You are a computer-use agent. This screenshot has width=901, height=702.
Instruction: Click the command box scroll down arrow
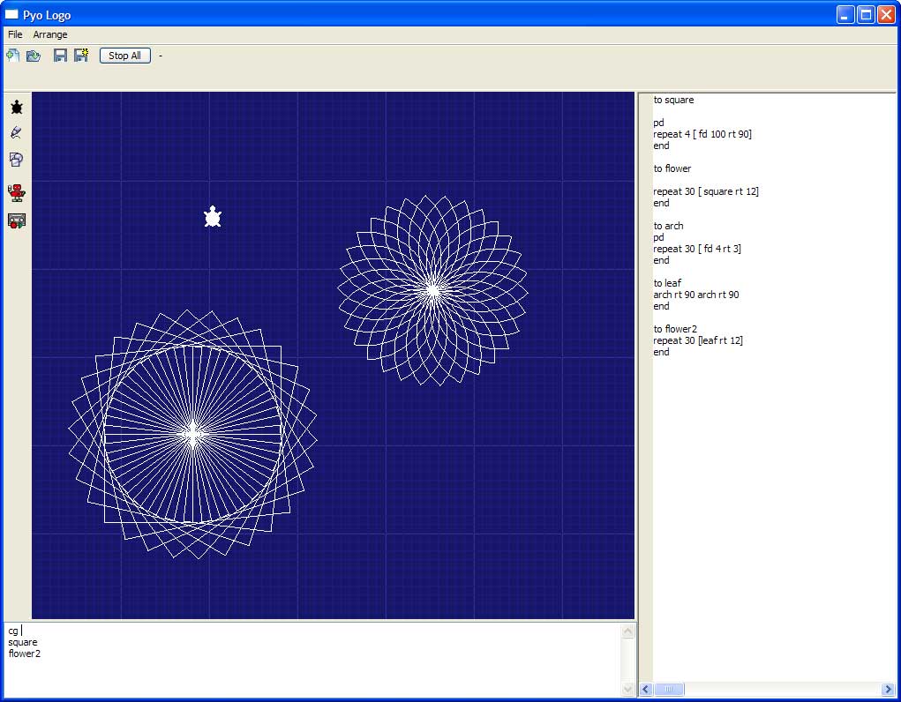click(627, 689)
